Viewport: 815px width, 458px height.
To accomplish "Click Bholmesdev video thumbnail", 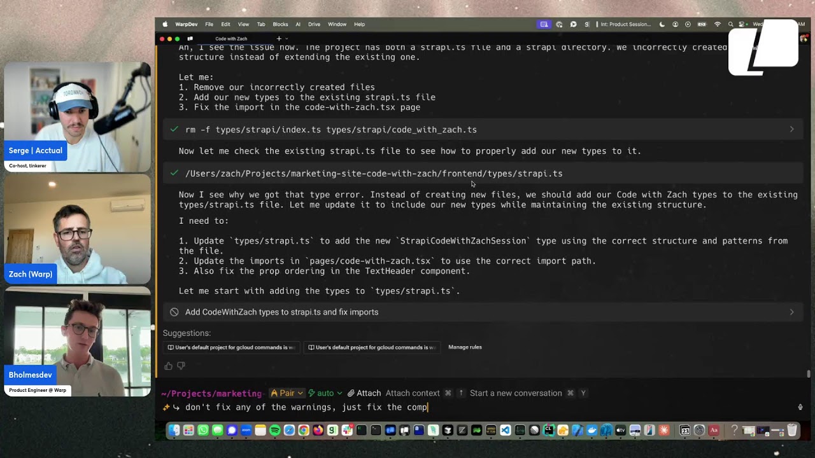I will (x=78, y=341).
